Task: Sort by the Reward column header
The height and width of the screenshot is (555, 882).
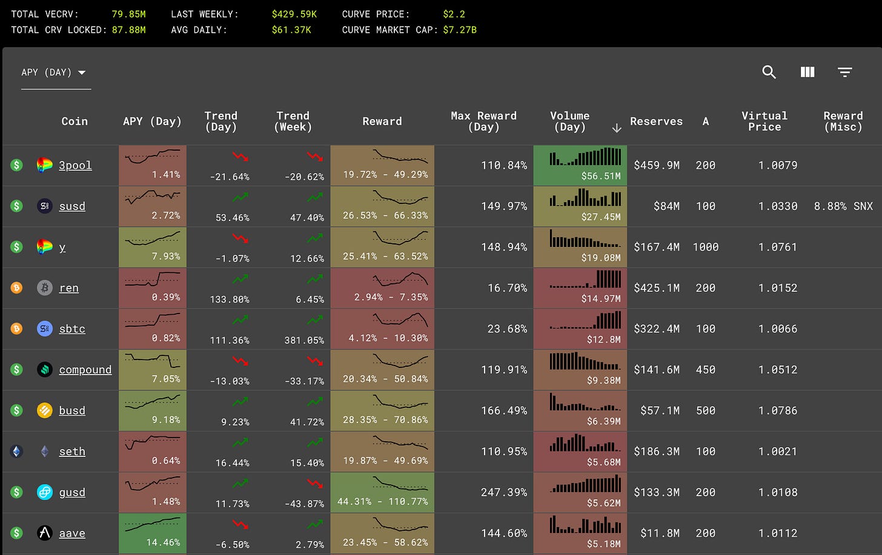Action: [382, 121]
